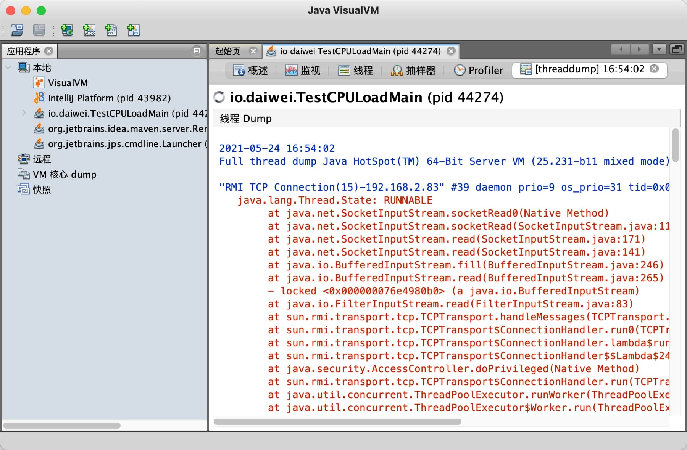Click the thread dump horizontal scrollbar
Viewport: 687px width, 450px height.
coord(337,422)
